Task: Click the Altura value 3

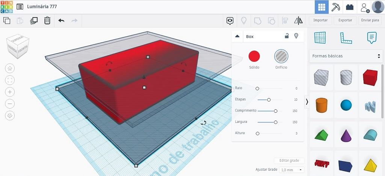Action: pyautogui.click(x=296, y=133)
